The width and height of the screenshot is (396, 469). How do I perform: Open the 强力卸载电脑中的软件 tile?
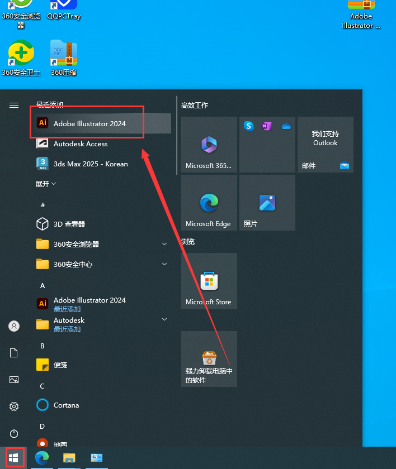209,358
